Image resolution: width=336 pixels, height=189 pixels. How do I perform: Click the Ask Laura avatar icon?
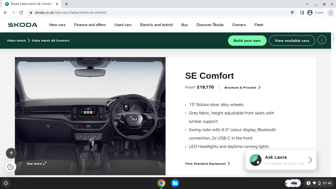(x=255, y=160)
